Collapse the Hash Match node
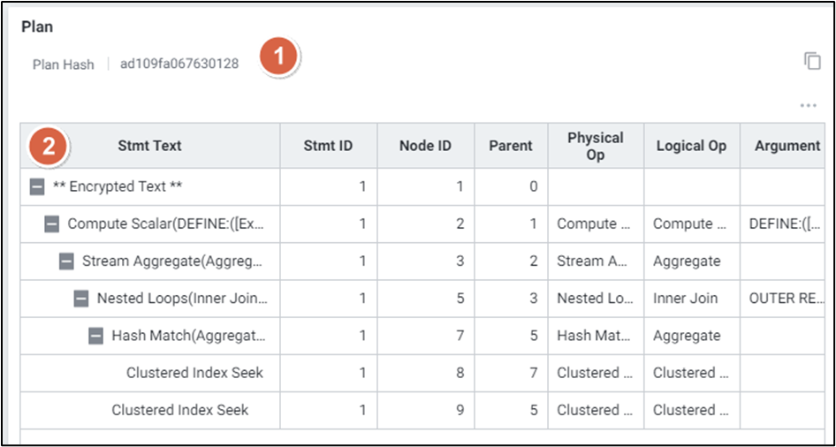 96,336
